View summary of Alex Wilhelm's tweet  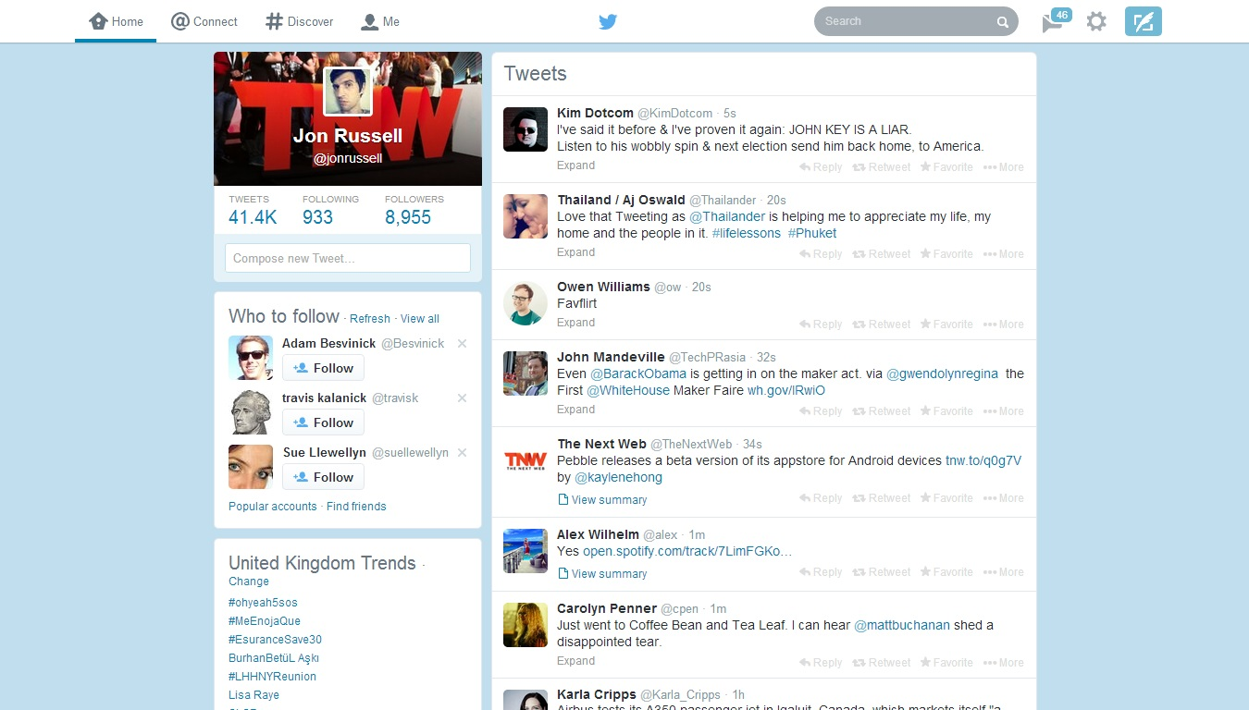click(608, 574)
